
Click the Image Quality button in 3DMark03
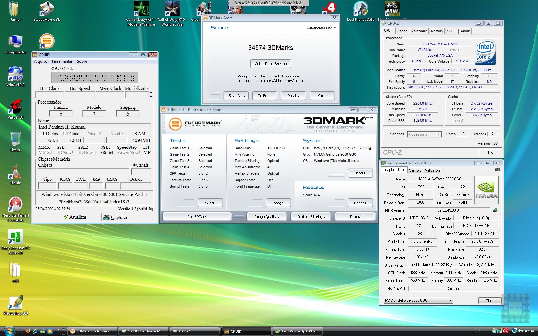click(x=267, y=217)
